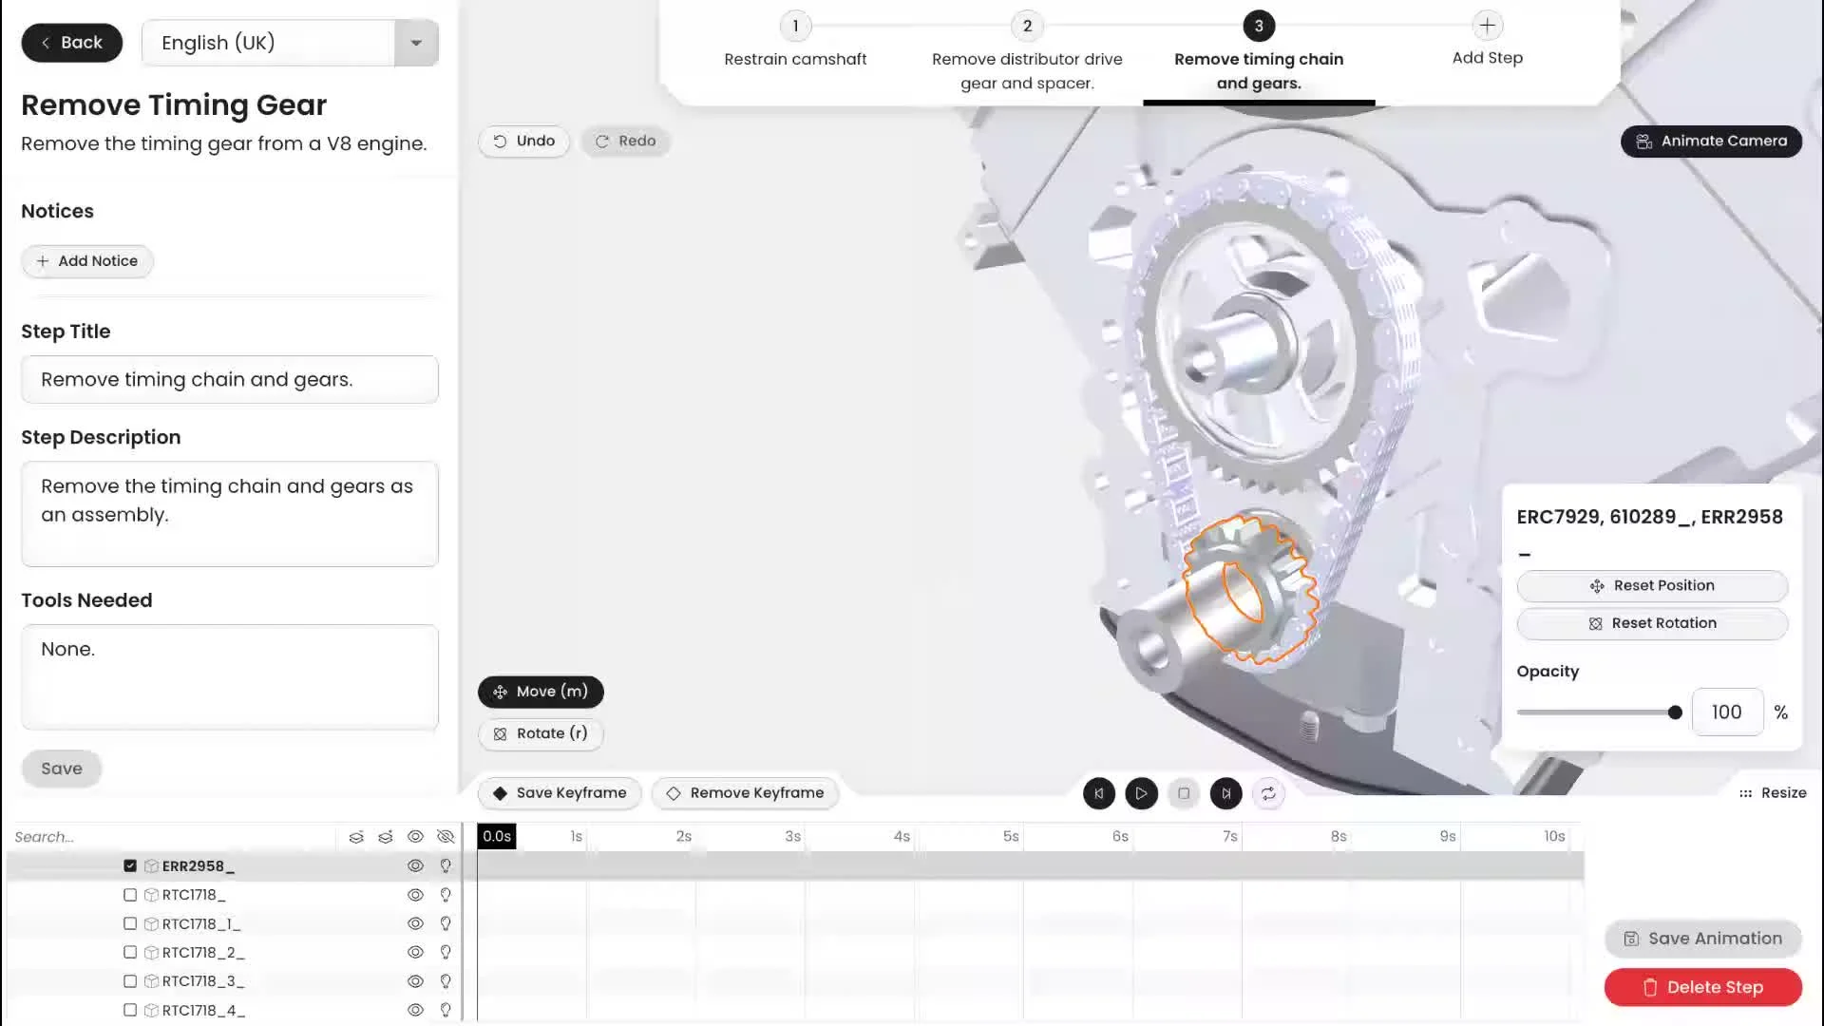Click the Opacity slider handle
The width and height of the screenshot is (1824, 1026).
pos(1675,712)
